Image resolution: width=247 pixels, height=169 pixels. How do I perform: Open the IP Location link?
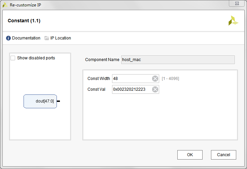pos(61,38)
